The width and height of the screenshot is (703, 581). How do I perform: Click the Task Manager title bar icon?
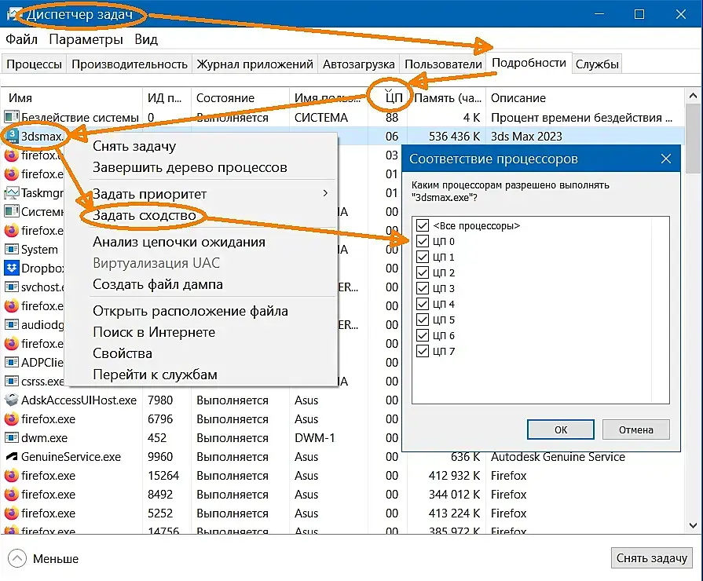coord(13,14)
